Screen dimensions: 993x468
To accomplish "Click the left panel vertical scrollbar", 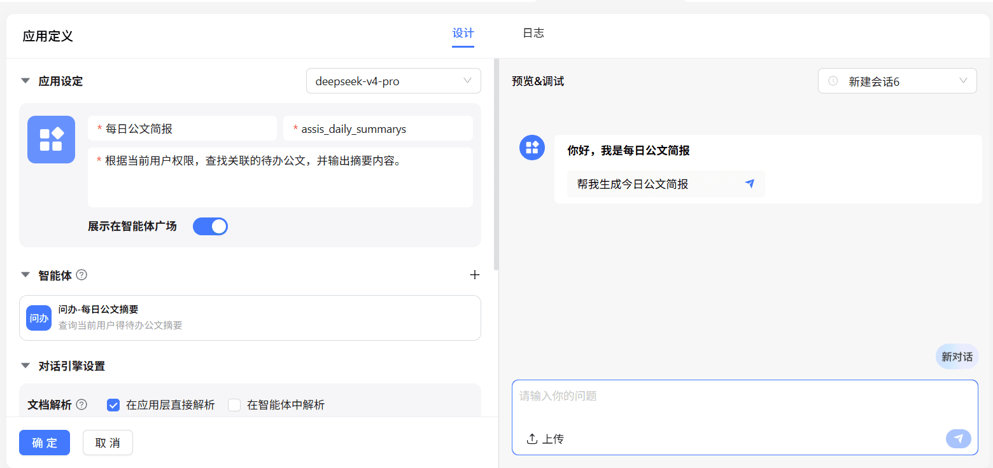I will pyautogui.click(x=496, y=164).
